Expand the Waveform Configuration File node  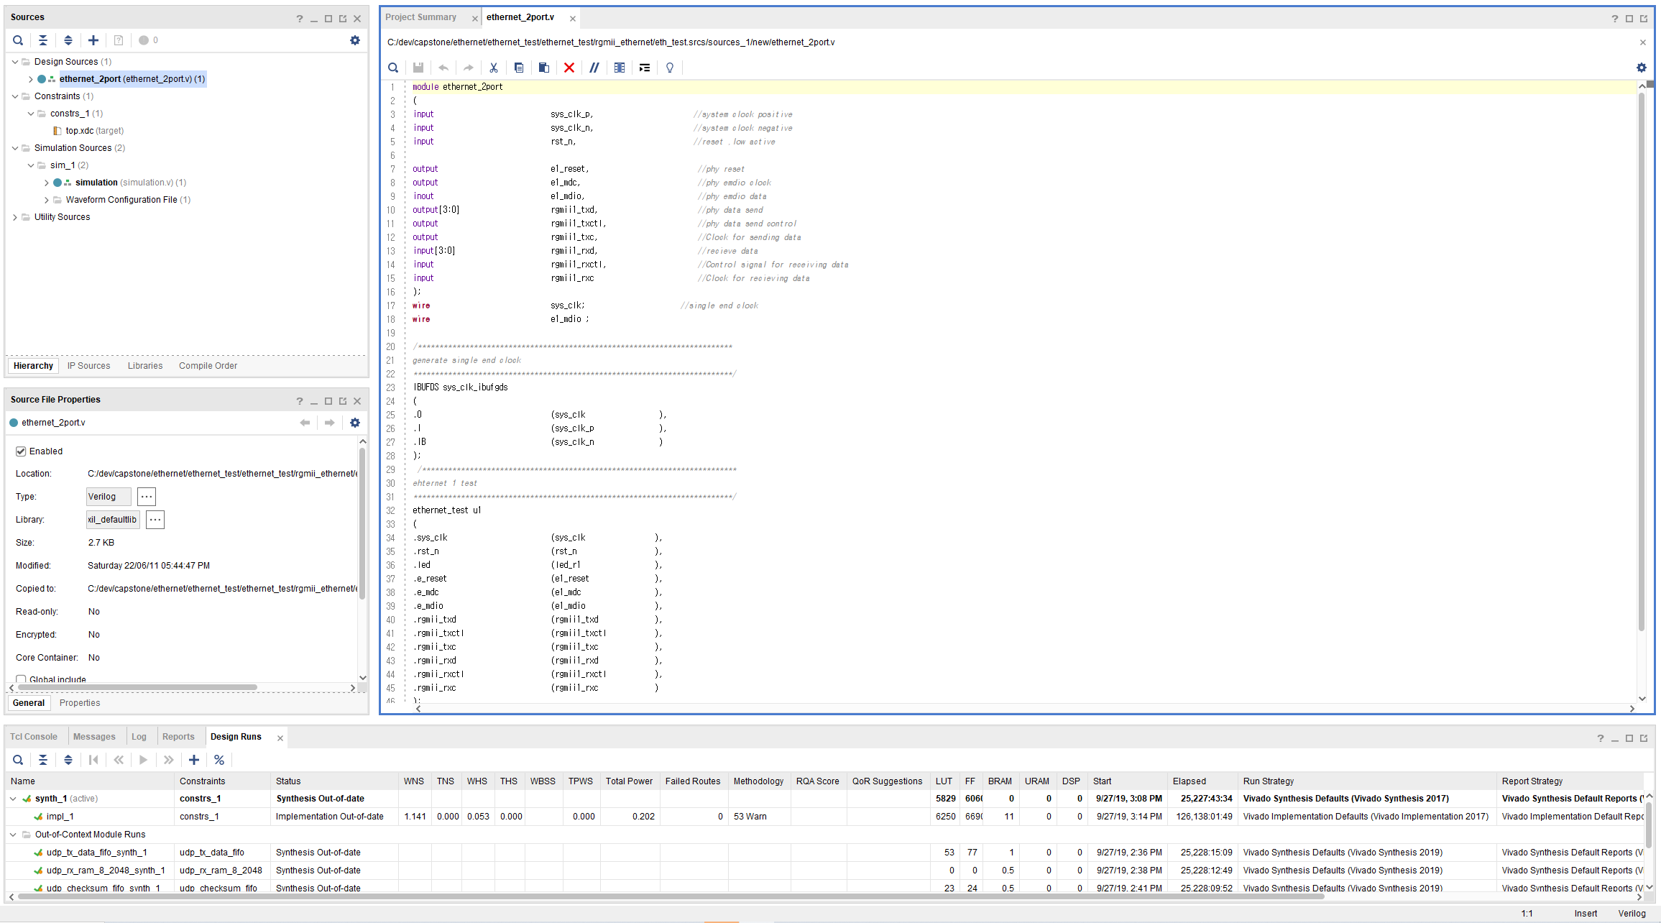47,200
